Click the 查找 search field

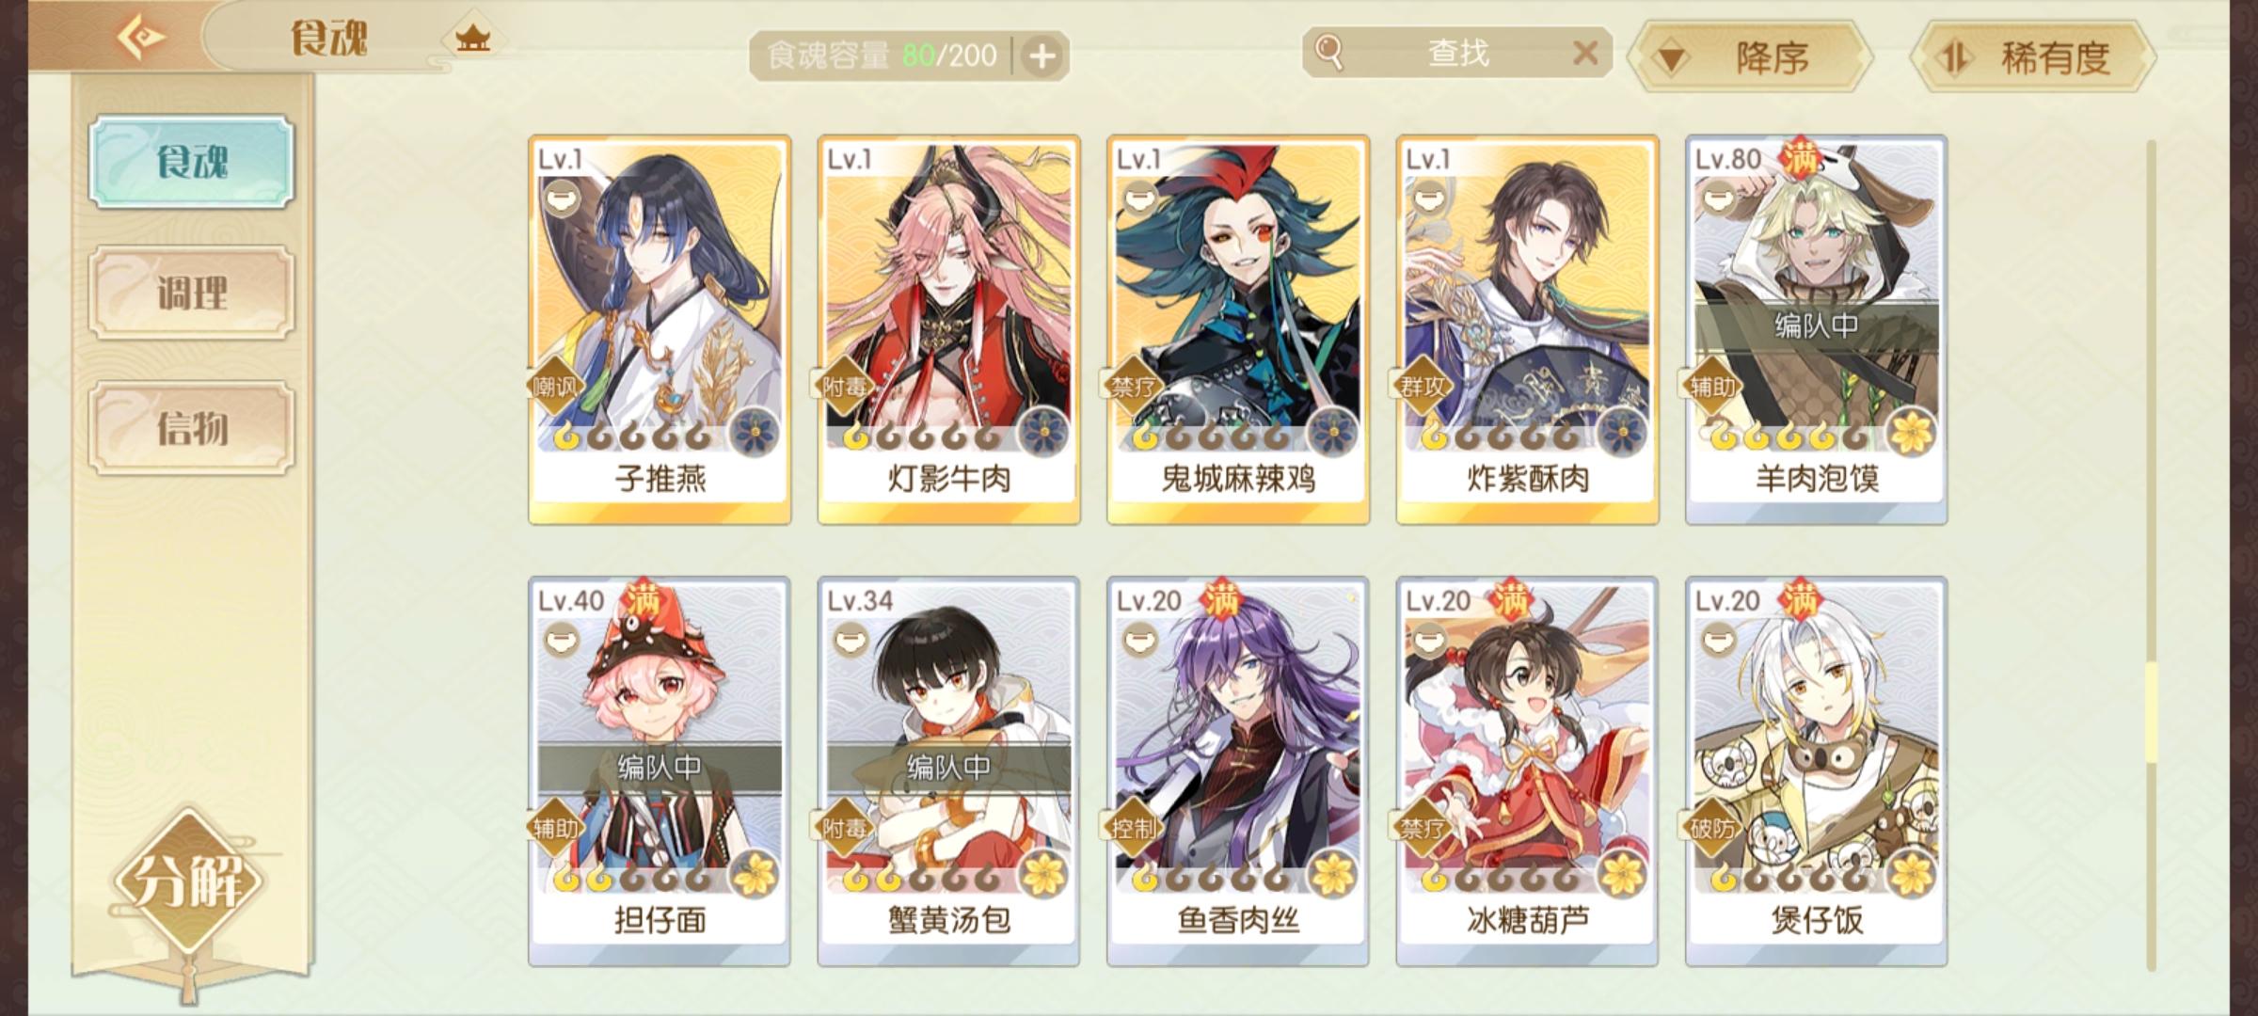click(1456, 53)
